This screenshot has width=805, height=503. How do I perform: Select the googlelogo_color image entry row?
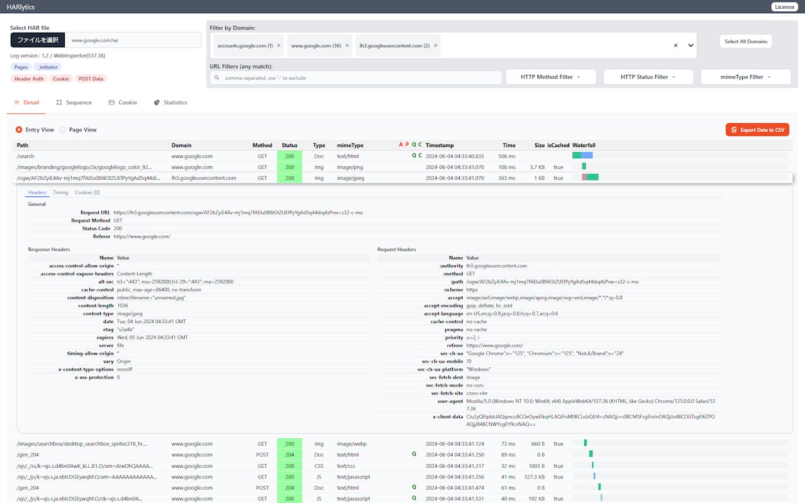point(402,167)
